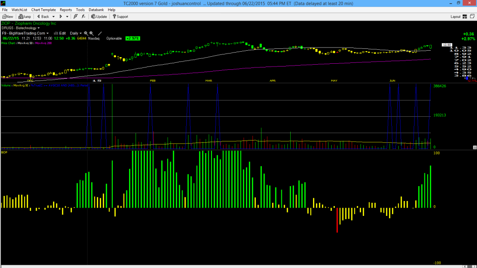
Task: Click the Jump binoculars button
Action: pyautogui.click(x=25, y=17)
